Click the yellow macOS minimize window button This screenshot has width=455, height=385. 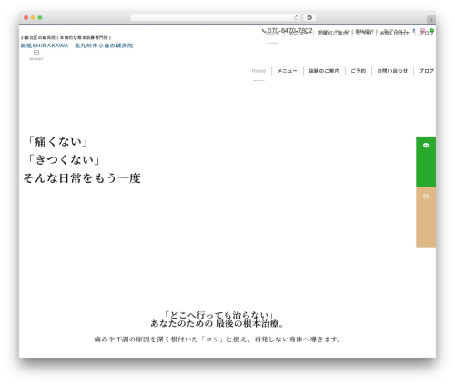coord(33,18)
